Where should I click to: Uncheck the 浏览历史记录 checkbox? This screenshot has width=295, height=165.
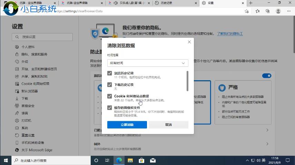click(x=110, y=73)
